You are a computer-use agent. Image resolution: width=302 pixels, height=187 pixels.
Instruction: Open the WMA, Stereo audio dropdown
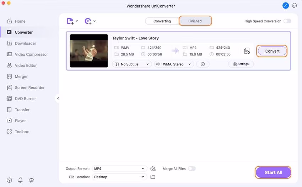tap(174, 64)
